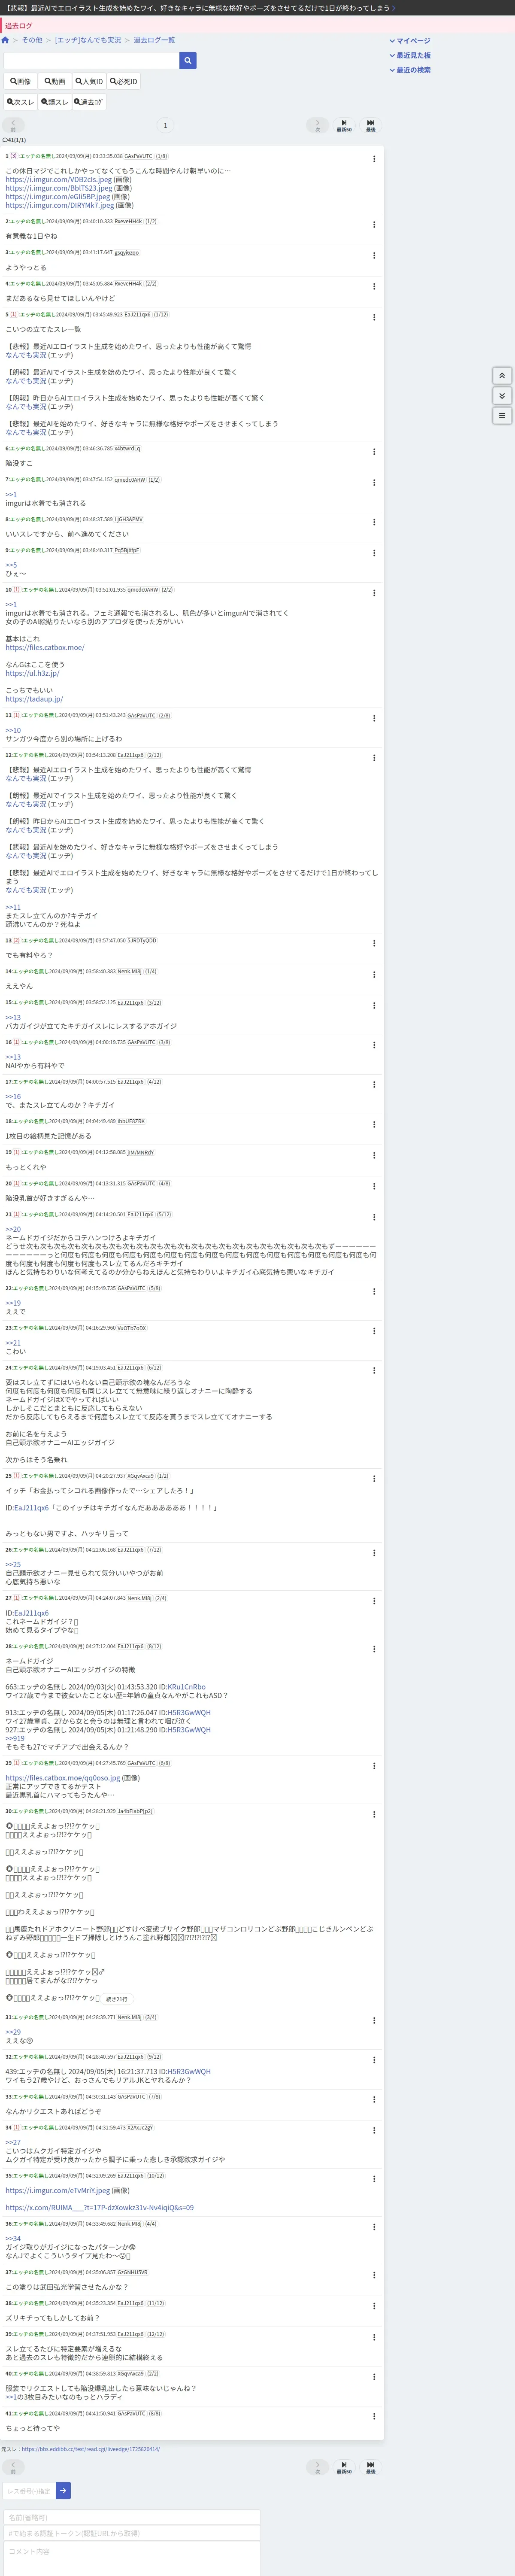This screenshot has width=515, height=2576.
Task: Open the three-dot menu on post 10
Action: pyautogui.click(x=374, y=592)
